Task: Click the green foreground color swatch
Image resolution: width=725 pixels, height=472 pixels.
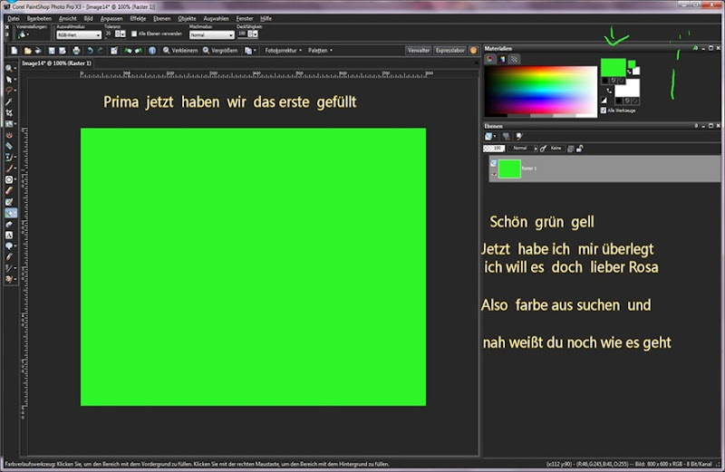Action: pos(614,68)
